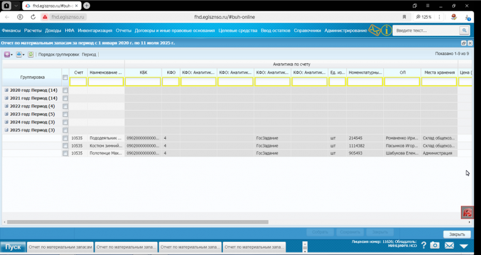
Task: Tick the checkbox for 2024 год group
Action: pos(65,122)
